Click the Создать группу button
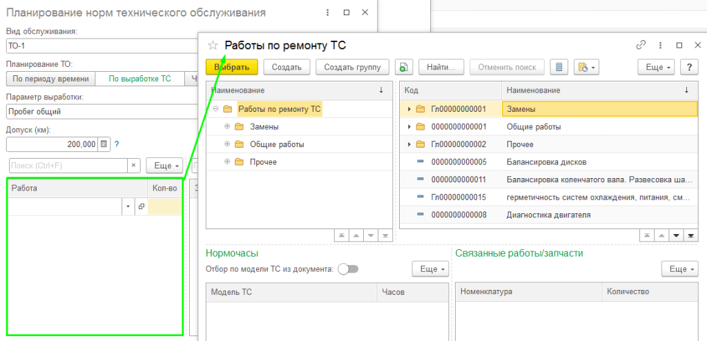 (352, 67)
